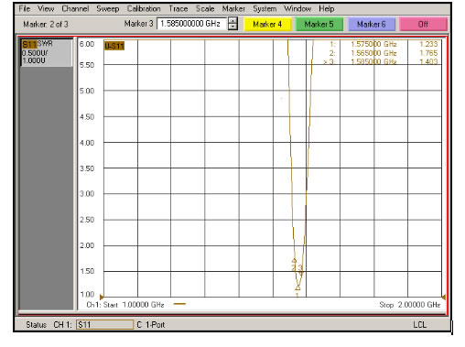465x347 pixels.
Task: Click the U-S11 trace label
Action: pos(114,46)
